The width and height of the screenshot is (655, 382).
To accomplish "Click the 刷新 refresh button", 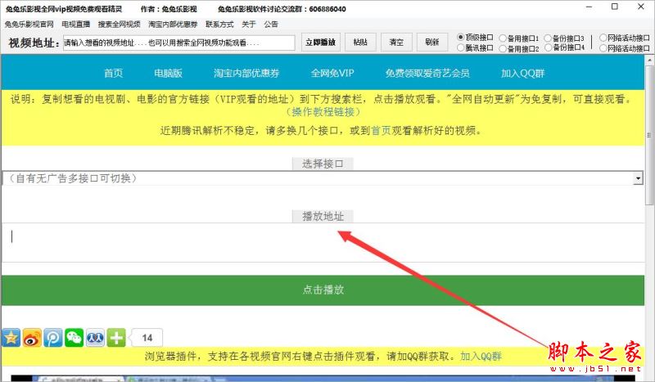I will pos(432,43).
